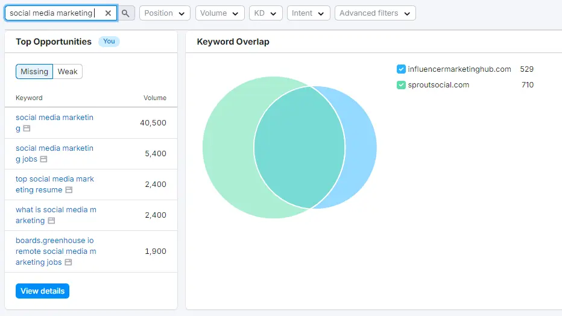Click SERP icon for 'top social media marketing resume'
Image resolution: width=562 pixels, height=316 pixels.
point(69,190)
